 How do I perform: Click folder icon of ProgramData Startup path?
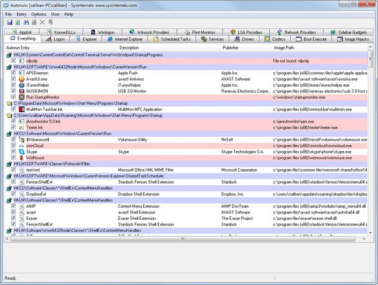point(9,103)
